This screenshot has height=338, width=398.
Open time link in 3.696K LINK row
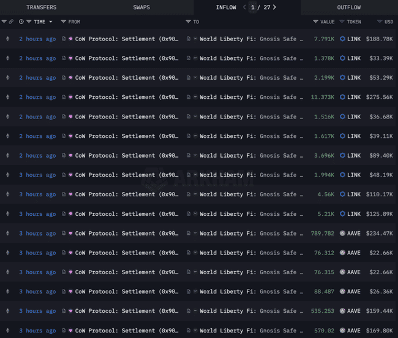pos(37,156)
